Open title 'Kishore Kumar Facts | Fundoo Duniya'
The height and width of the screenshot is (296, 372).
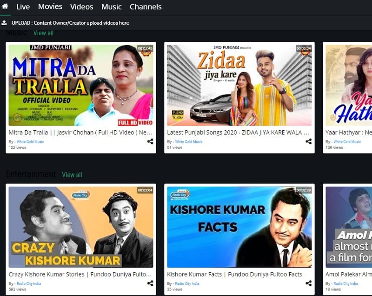click(x=234, y=274)
